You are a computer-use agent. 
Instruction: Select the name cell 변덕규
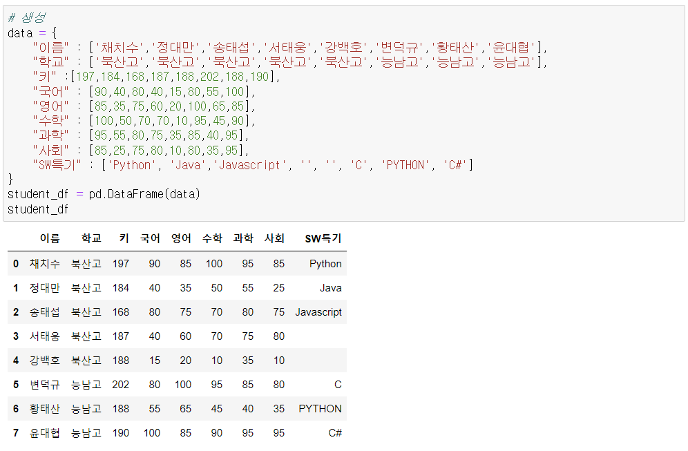coord(45,384)
